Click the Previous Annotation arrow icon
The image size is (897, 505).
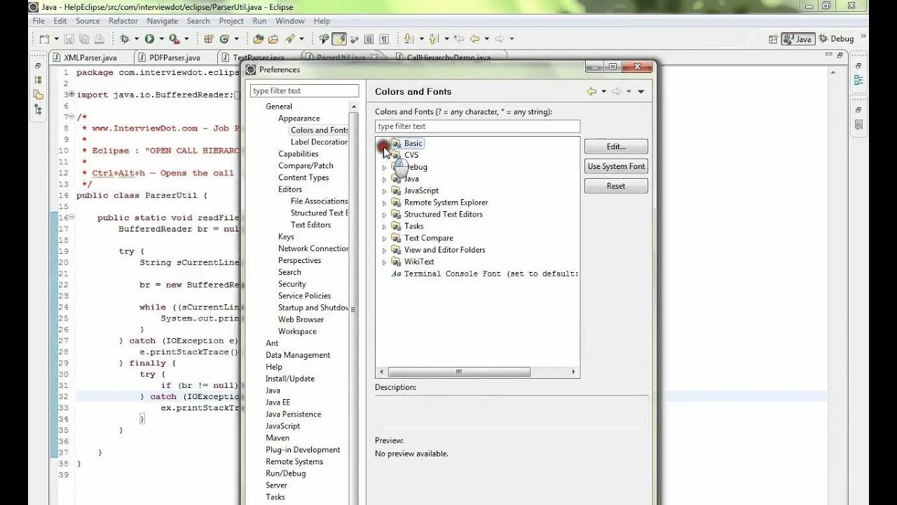pyautogui.click(x=432, y=39)
